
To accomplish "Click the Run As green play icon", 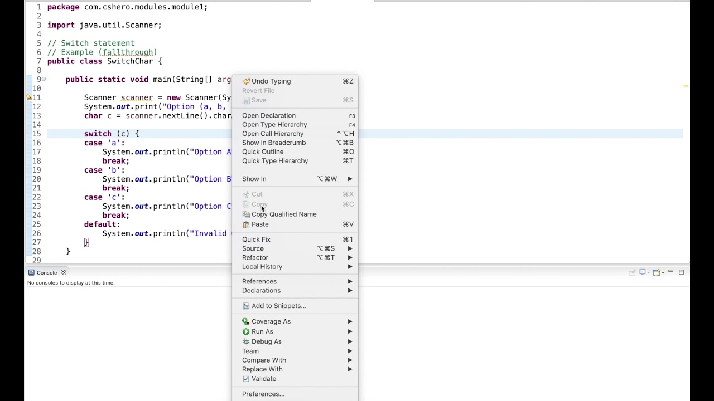I will (246, 331).
